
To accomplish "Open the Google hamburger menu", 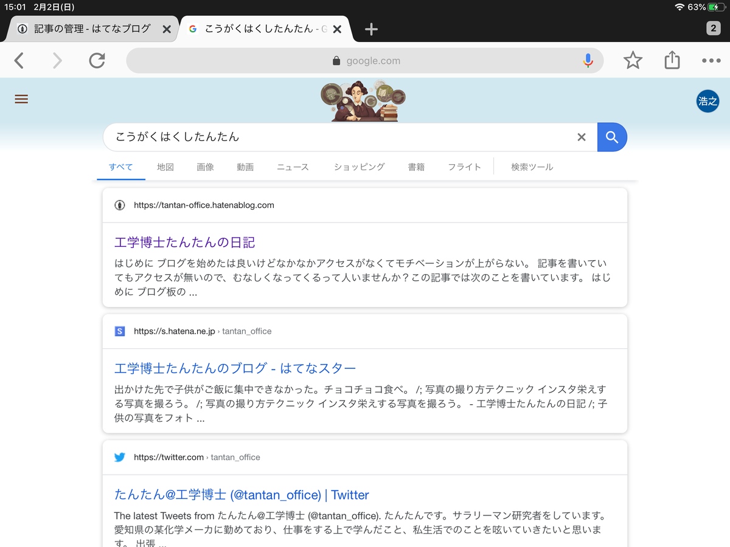I will point(21,100).
